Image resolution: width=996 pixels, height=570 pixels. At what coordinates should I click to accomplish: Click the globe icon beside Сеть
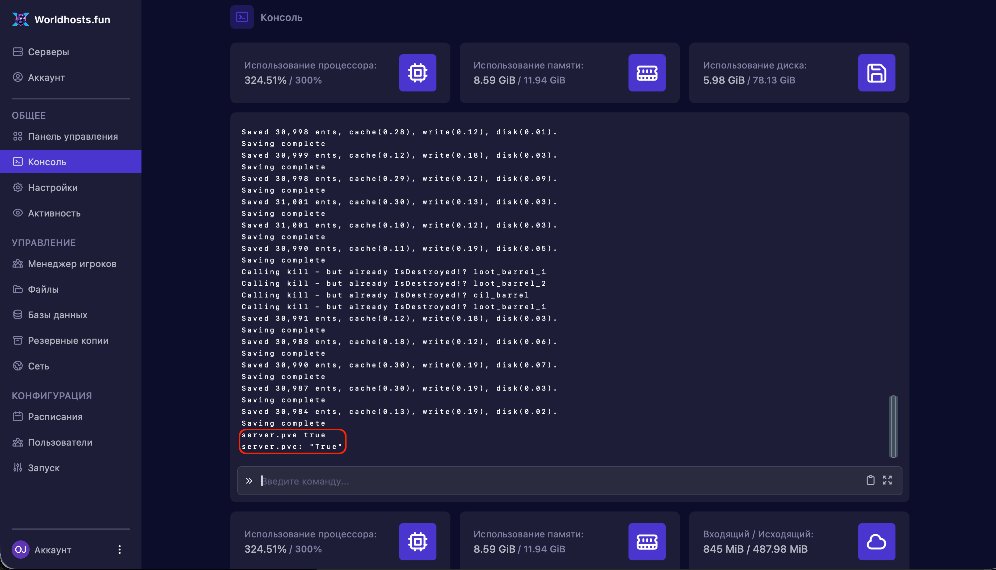click(18, 366)
